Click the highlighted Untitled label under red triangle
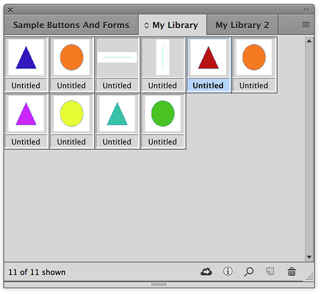The height and width of the screenshot is (294, 321). 208,86
